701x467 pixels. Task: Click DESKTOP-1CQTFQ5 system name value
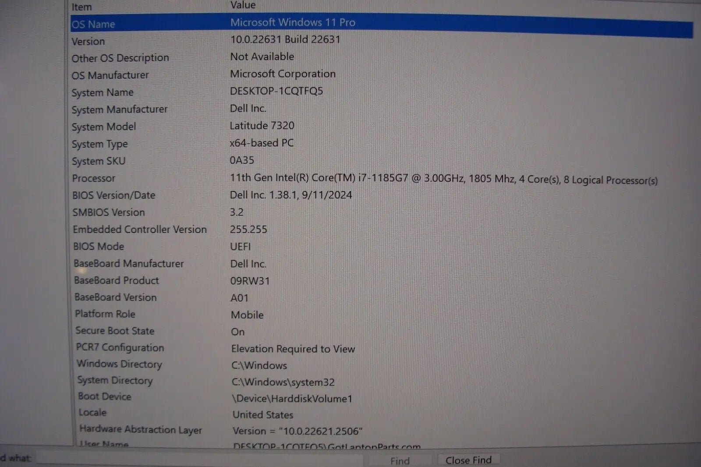pos(276,91)
